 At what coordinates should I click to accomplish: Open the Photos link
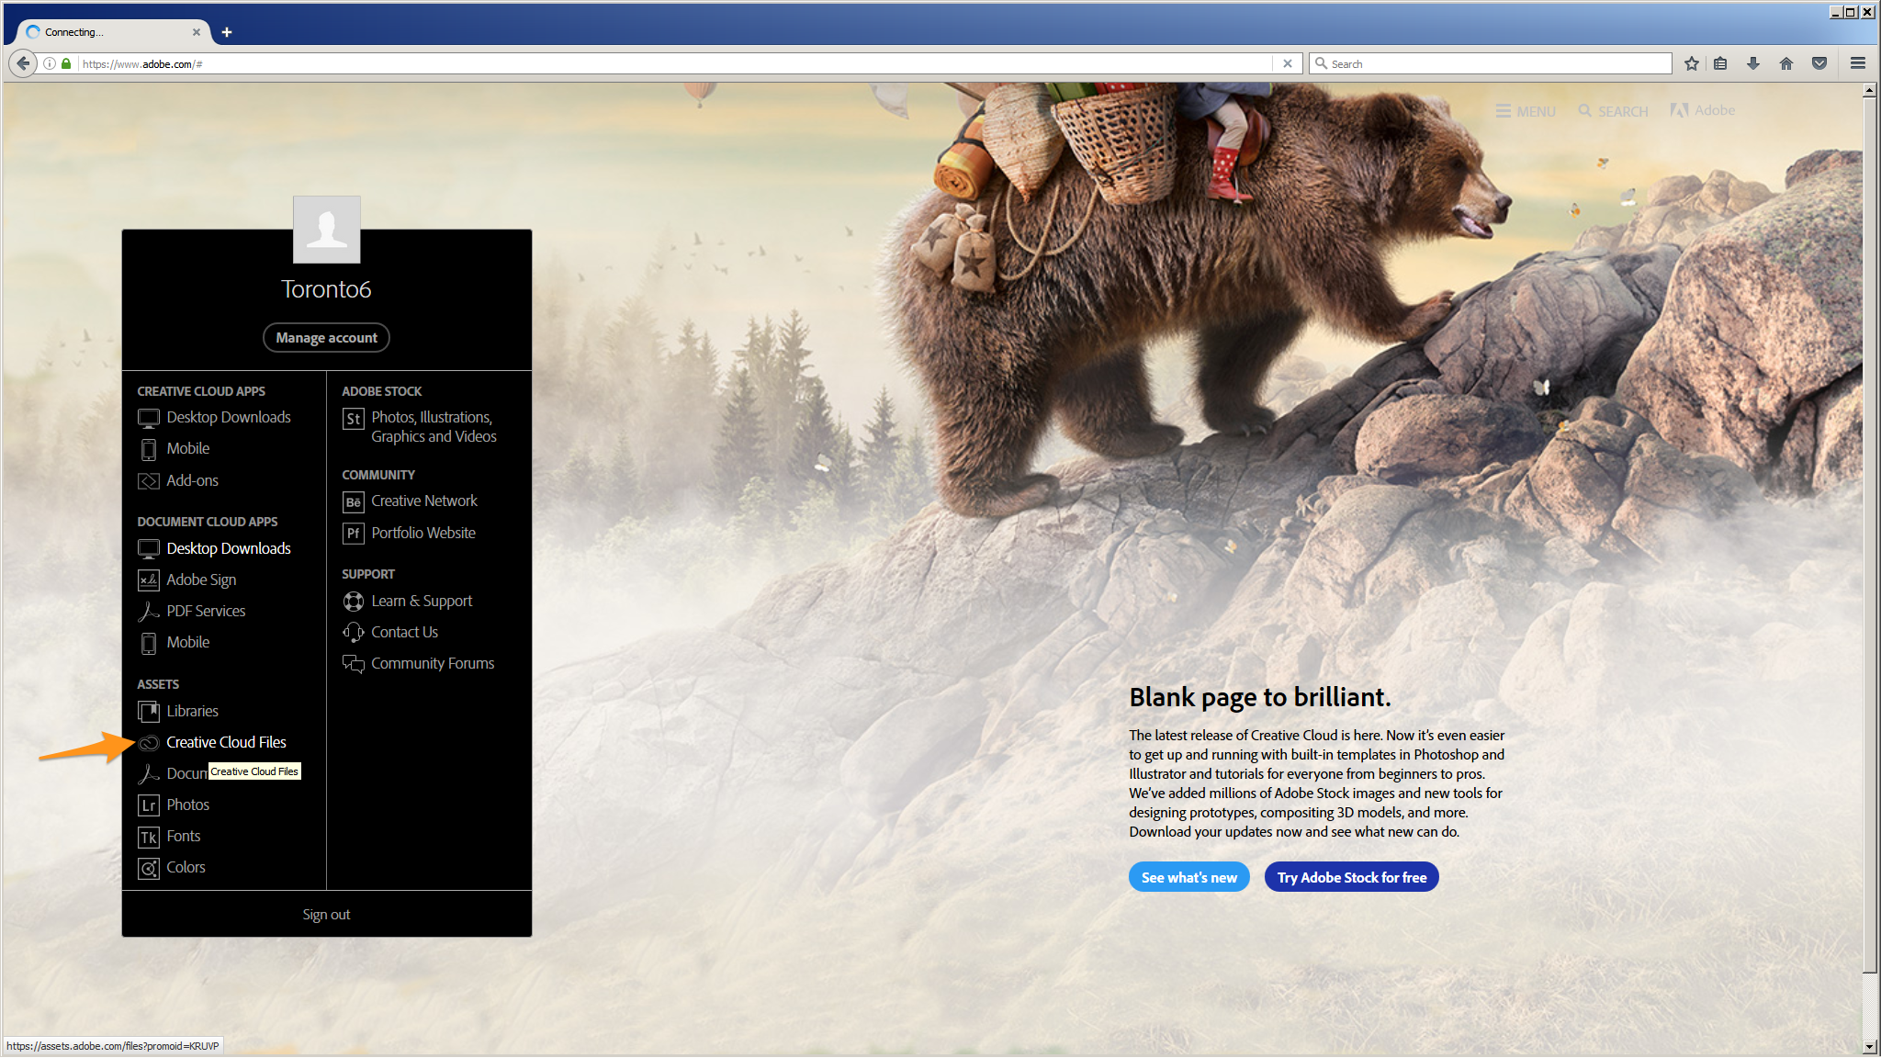coord(187,805)
